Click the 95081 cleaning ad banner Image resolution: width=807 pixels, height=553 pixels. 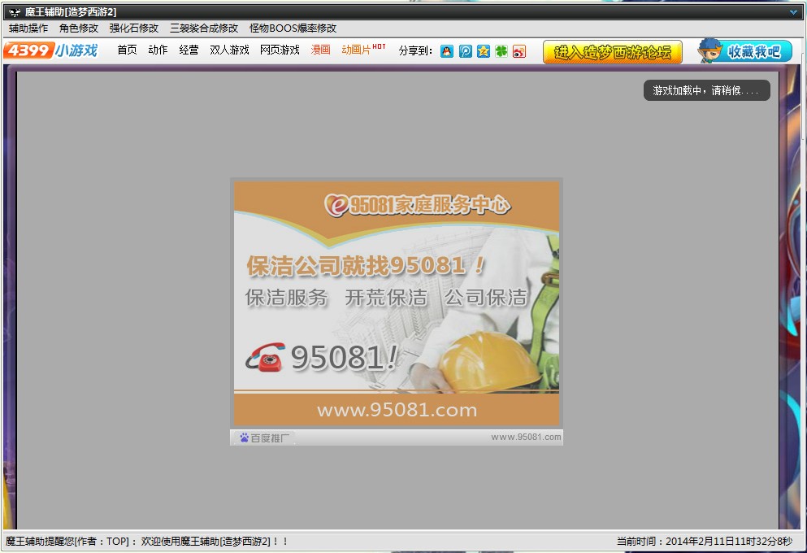(397, 301)
